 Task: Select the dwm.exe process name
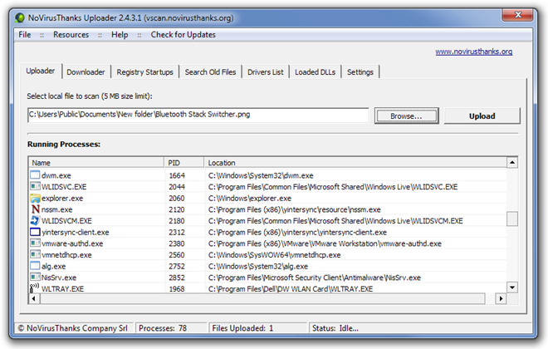coord(56,175)
